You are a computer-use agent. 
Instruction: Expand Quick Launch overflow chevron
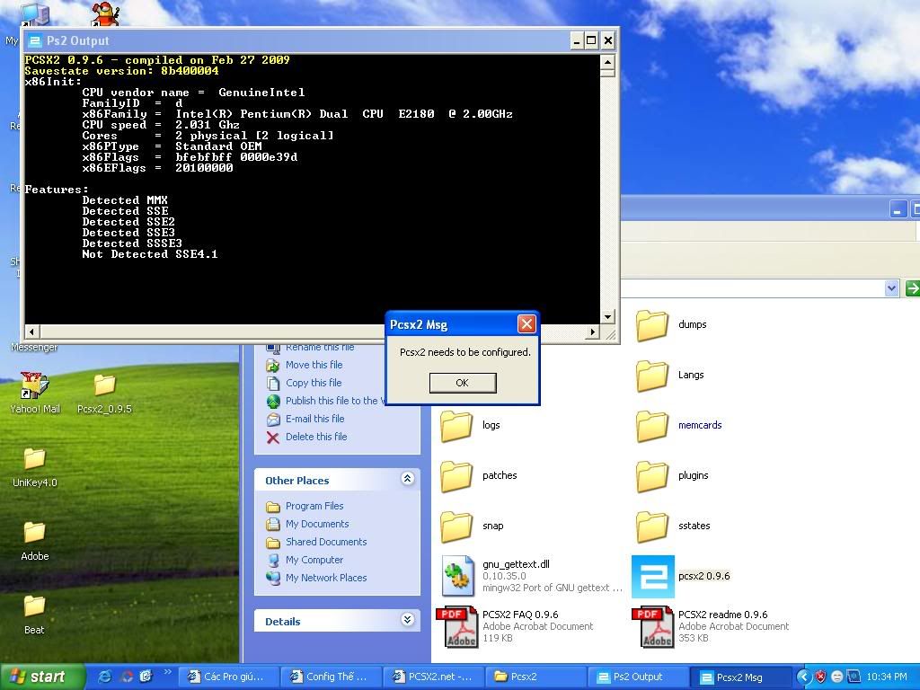pos(167,672)
